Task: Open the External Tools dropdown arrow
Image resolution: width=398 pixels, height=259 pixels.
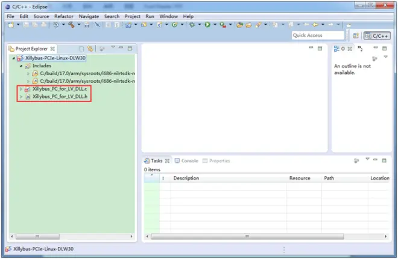Action: click(230, 25)
